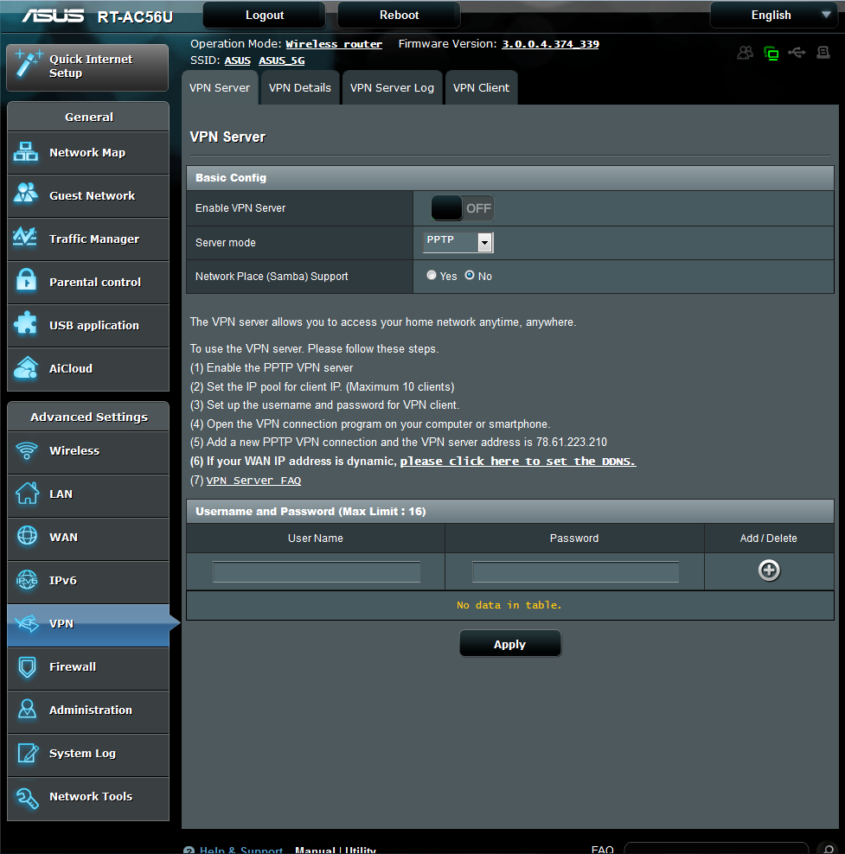845x854 pixels.
Task: Click the ASUS_5G SSID link
Action: click(282, 61)
